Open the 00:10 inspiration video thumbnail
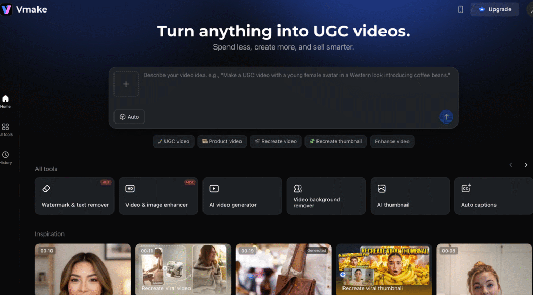This screenshot has height=295, width=533. [x=83, y=269]
